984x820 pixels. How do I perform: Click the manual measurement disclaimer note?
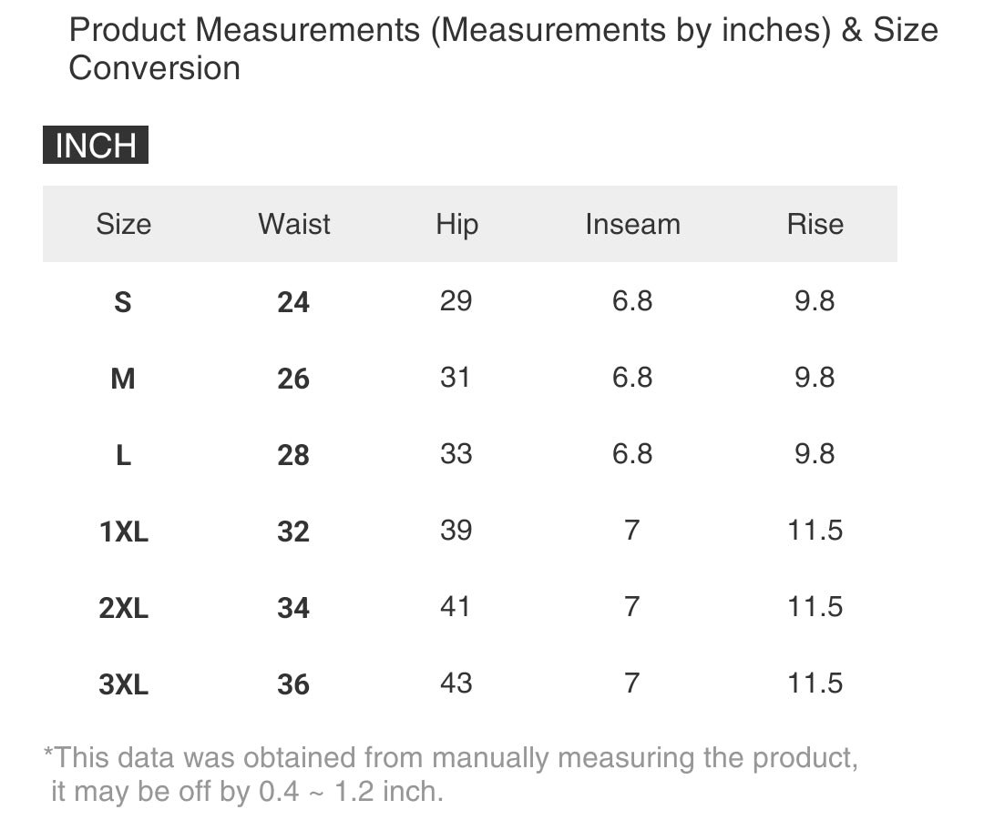coord(450,774)
